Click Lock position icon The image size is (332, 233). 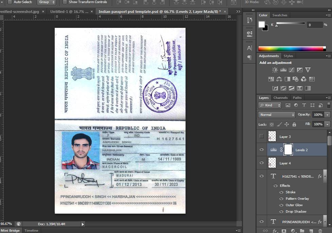pyautogui.click(x=286, y=124)
